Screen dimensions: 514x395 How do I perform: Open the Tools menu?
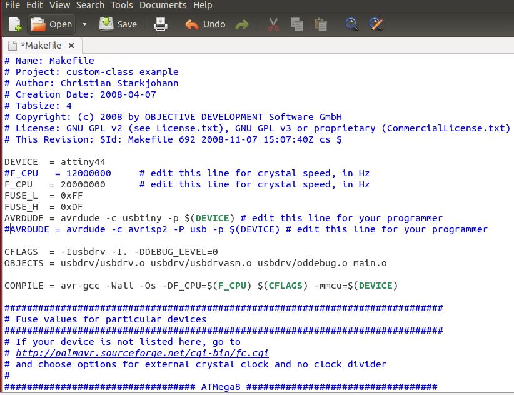click(121, 5)
